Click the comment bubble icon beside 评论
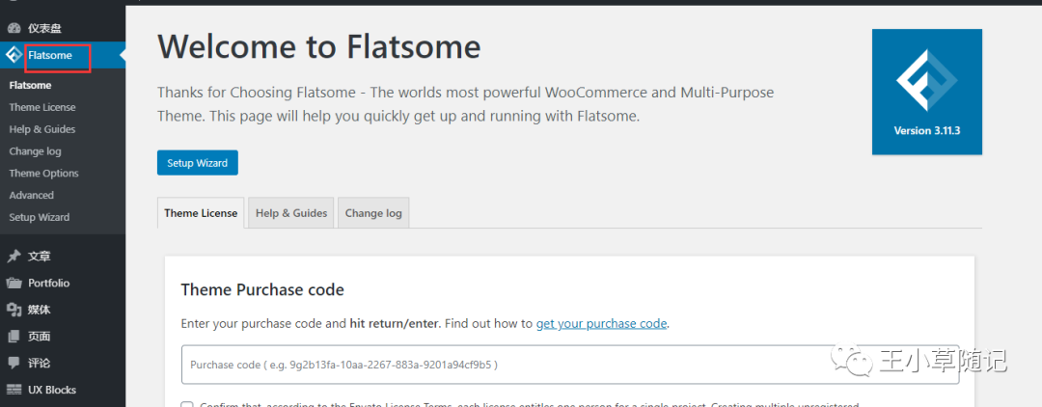This screenshot has height=407, width=1042. click(14, 364)
